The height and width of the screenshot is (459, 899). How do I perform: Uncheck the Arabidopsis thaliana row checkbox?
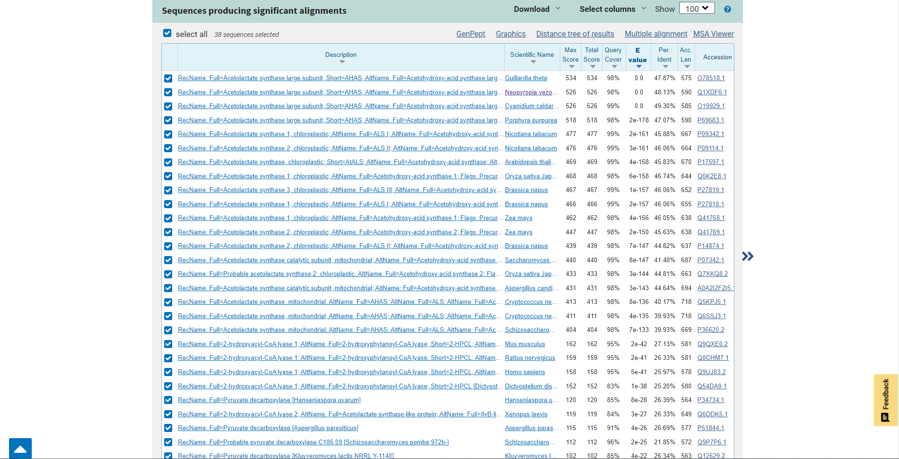coord(168,162)
